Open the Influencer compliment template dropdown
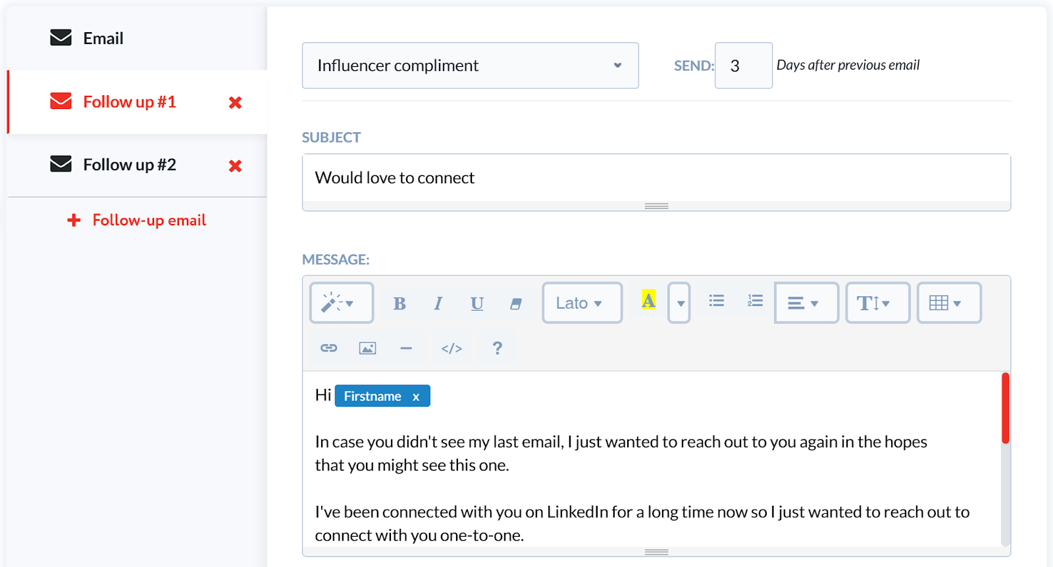This screenshot has width=1053, height=567. (470, 66)
